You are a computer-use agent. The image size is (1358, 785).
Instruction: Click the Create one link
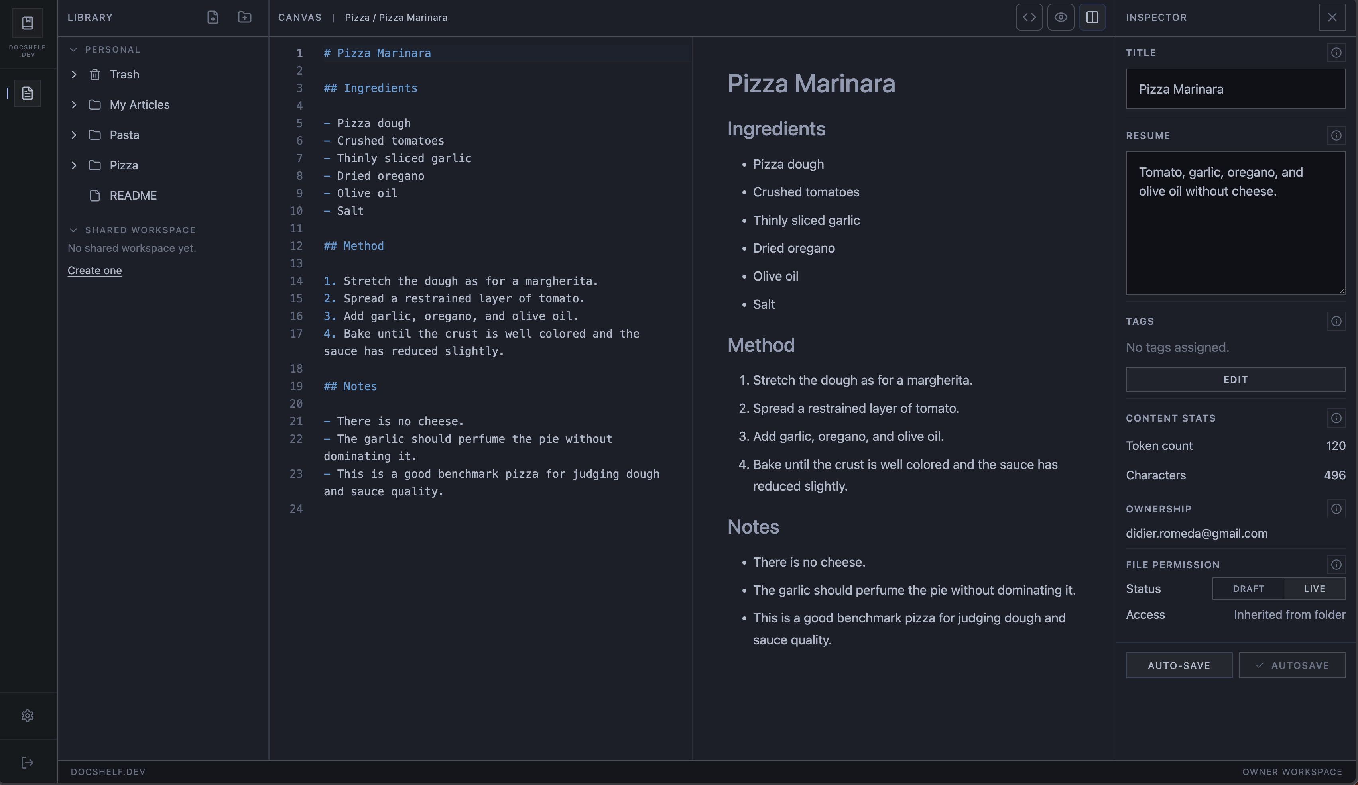tap(94, 270)
